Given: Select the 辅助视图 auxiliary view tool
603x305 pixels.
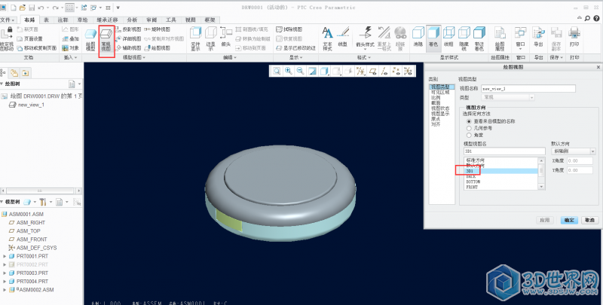Looking at the screenshot, I should coord(128,48).
